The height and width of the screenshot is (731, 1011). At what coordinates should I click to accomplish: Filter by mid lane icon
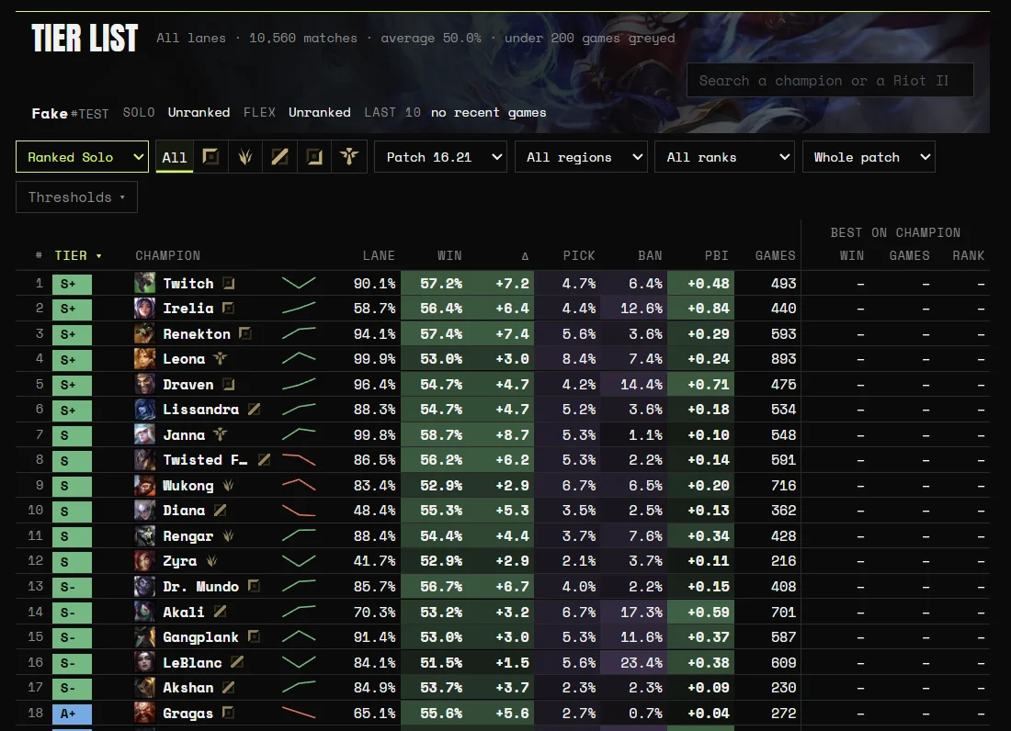[x=279, y=156]
